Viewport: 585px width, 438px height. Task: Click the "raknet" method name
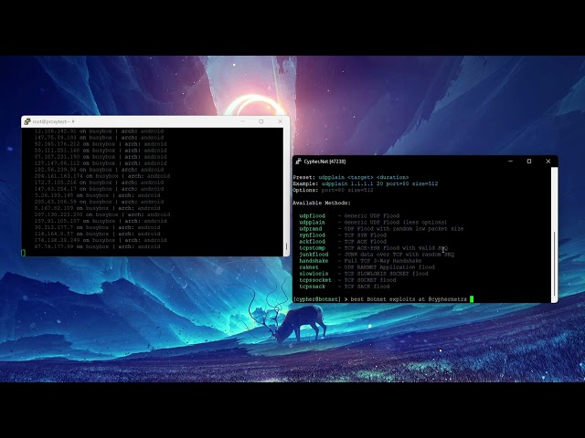click(x=309, y=267)
